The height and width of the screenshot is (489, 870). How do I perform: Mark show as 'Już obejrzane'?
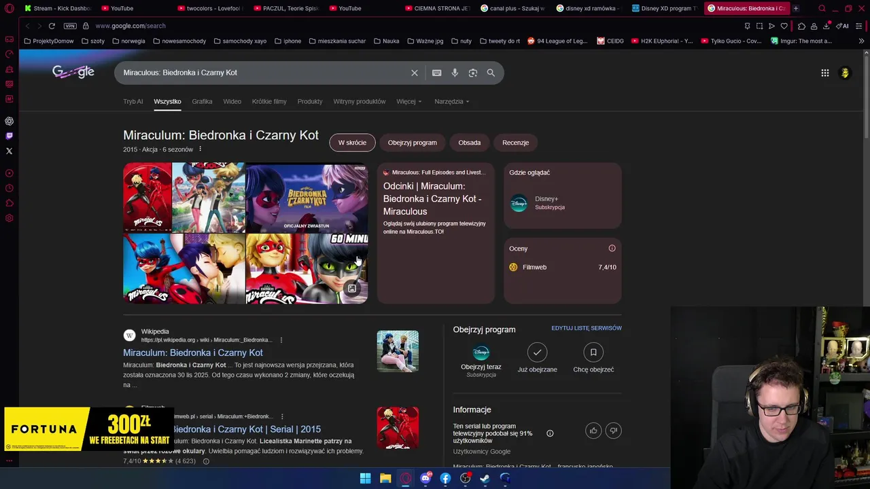pyautogui.click(x=537, y=358)
